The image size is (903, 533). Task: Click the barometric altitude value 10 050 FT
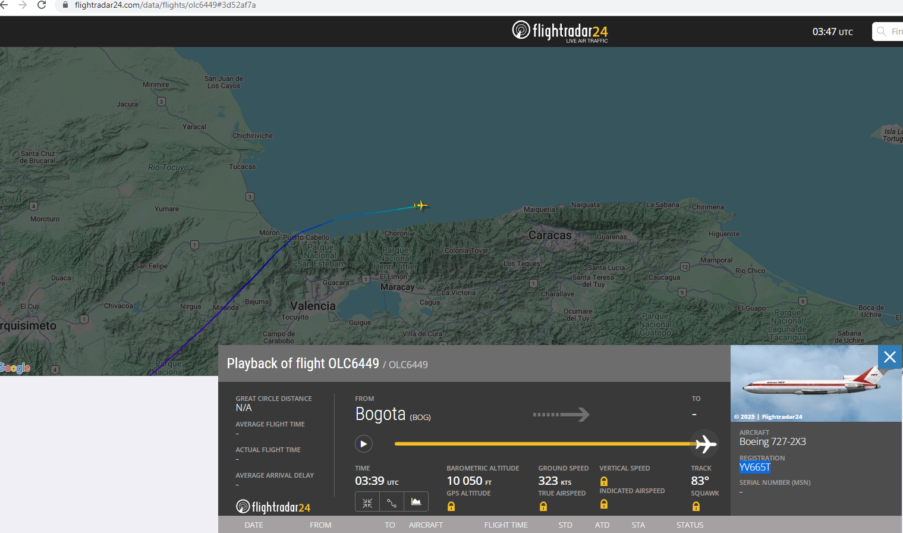click(x=469, y=481)
